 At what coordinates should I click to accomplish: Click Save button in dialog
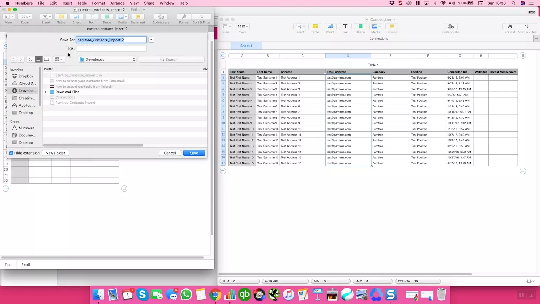click(x=194, y=153)
